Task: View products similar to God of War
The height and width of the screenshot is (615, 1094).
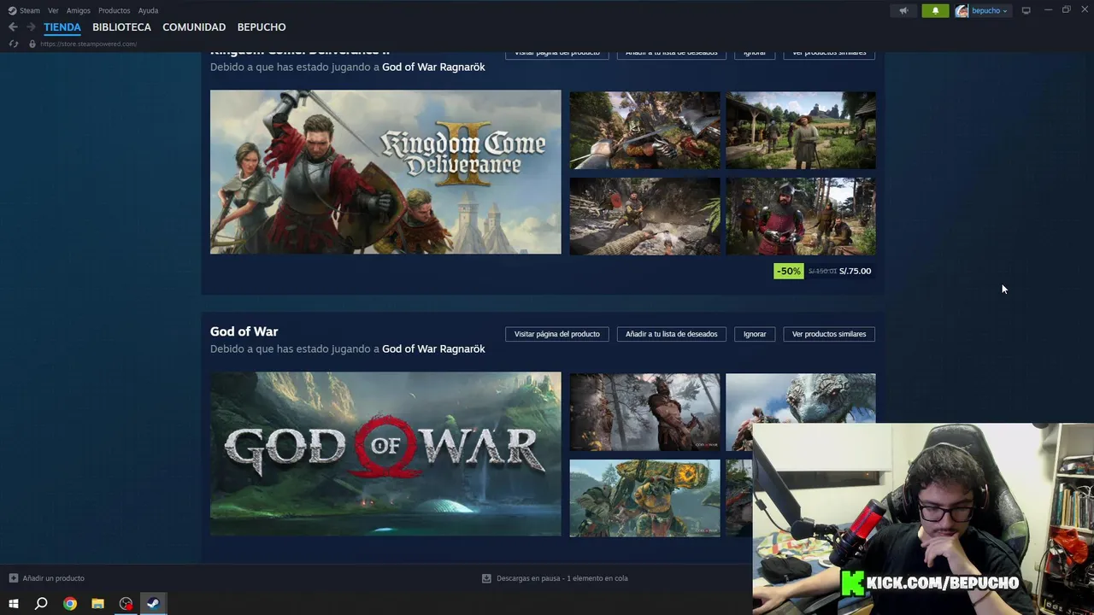Action: [x=829, y=334]
